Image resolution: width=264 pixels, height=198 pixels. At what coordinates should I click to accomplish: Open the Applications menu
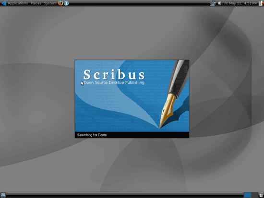coord(18,3)
